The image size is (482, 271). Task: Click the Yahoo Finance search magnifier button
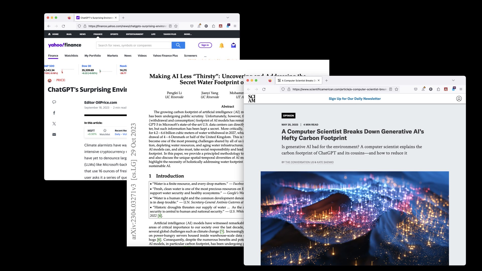click(x=178, y=45)
